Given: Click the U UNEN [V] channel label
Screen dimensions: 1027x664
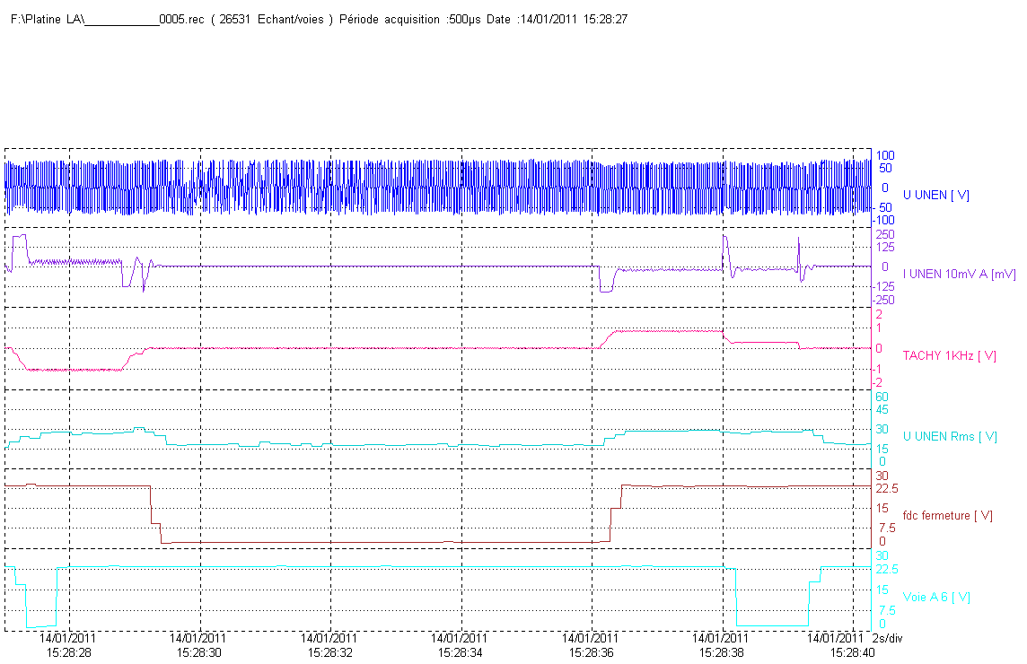Looking at the screenshot, I should [x=936, y=195].
